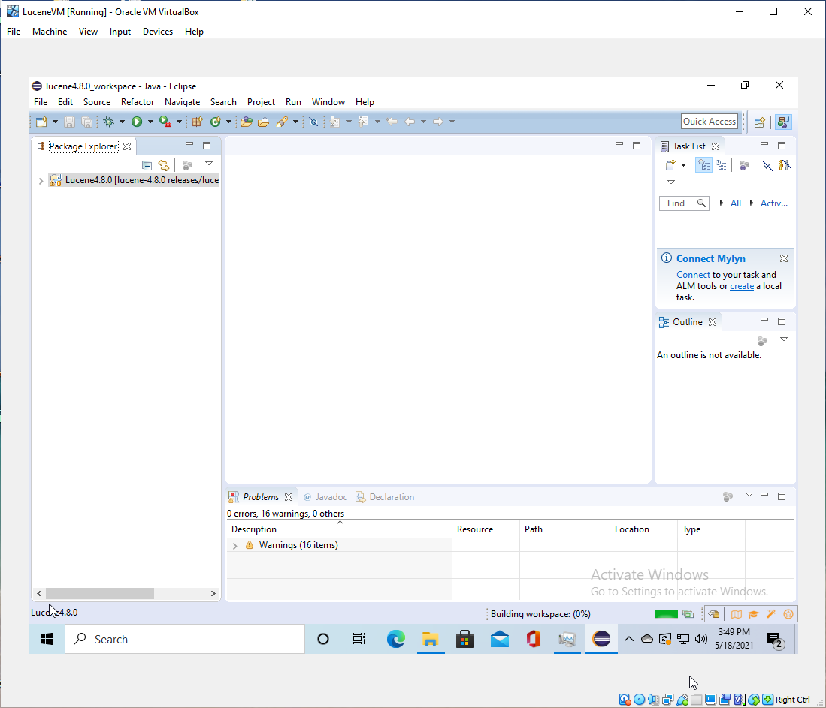Toggle Scheduled presentation in Task List

point(721,165)
